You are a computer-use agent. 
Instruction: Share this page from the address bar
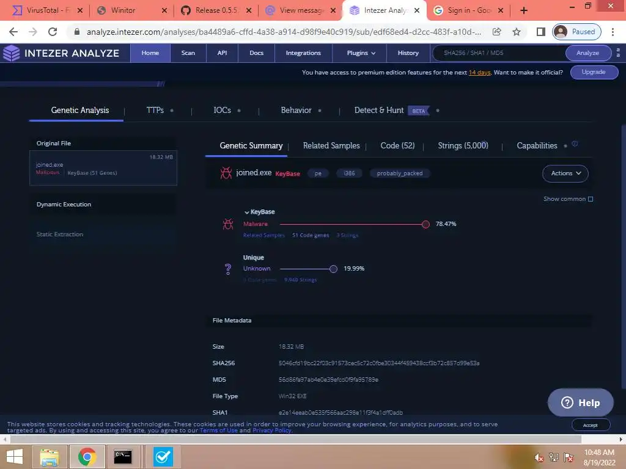click(496, 32)
